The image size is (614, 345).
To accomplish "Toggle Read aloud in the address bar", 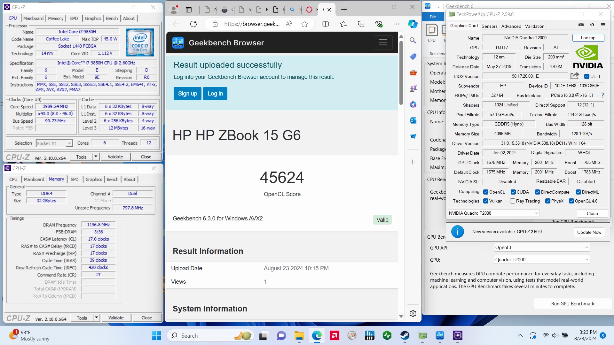I will coord(289,24).
